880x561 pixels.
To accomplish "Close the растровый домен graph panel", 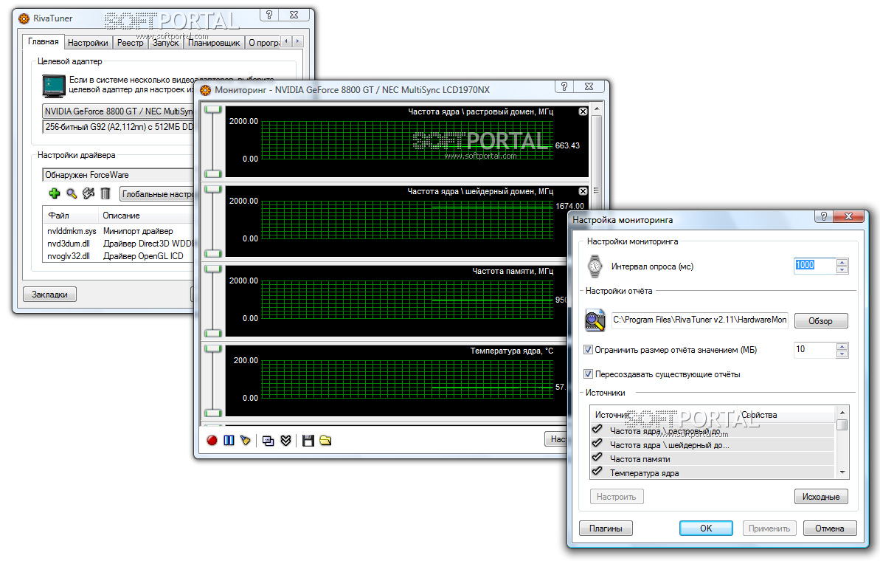I will (583, 111).
